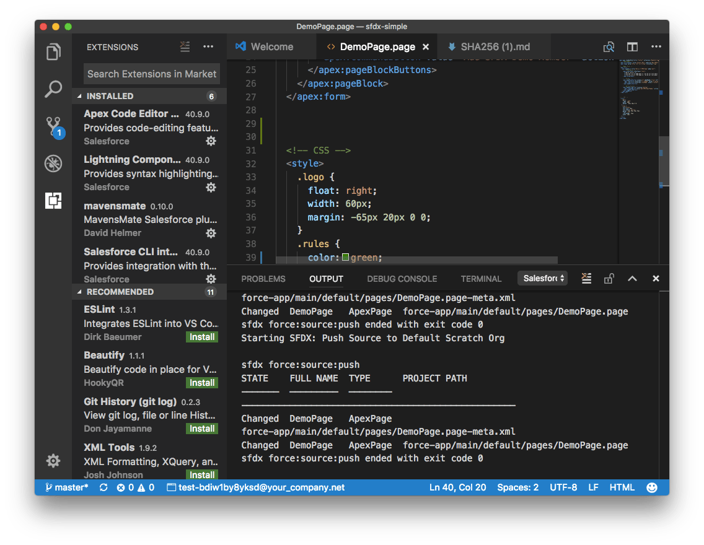Select the Salesforce CLI integration extension entry
The height and width of the screenshot is (545, 704).
pos(149,265)
